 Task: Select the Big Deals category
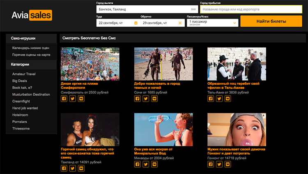[x=19, y=81]
